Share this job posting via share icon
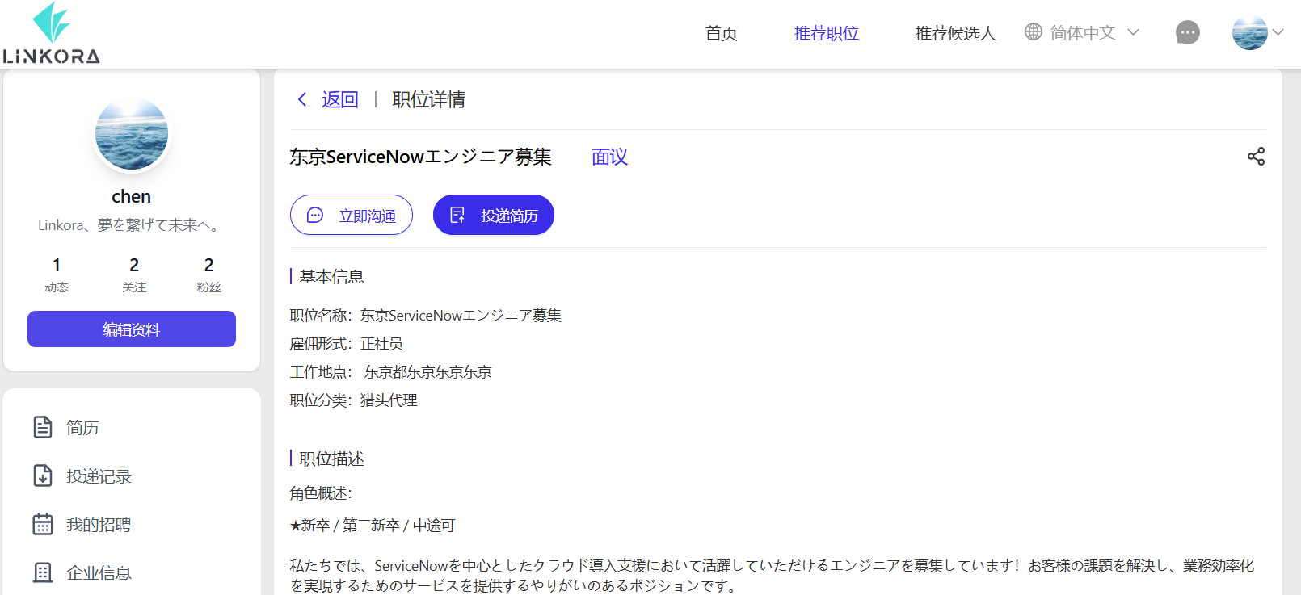The height and width of the screenshot is (595, 1301). click(1256, 157)
